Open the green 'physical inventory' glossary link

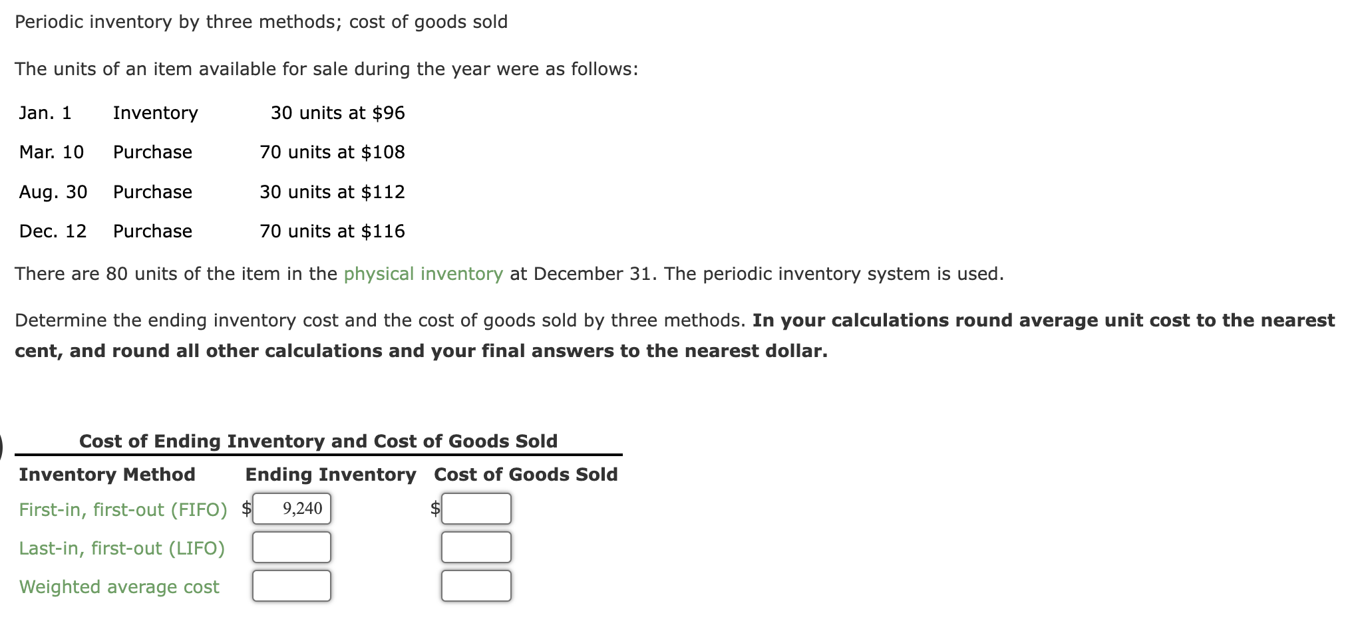[x=423, y=274]
